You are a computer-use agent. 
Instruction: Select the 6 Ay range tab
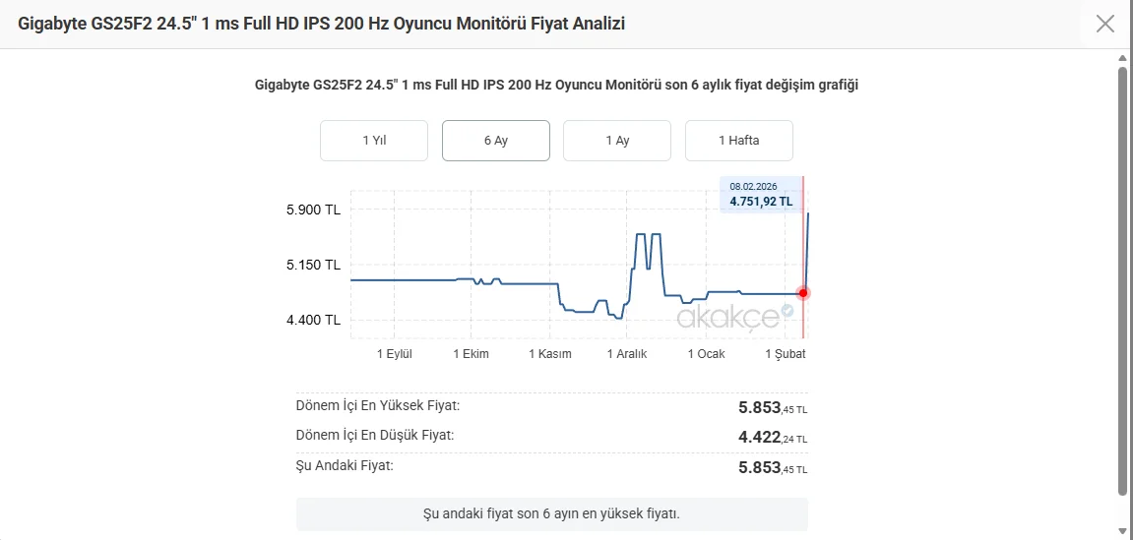click(496, 141)
